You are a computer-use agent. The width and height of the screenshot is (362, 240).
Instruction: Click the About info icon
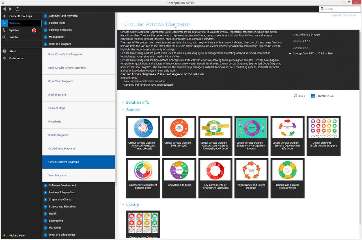[x=4, y=51]
